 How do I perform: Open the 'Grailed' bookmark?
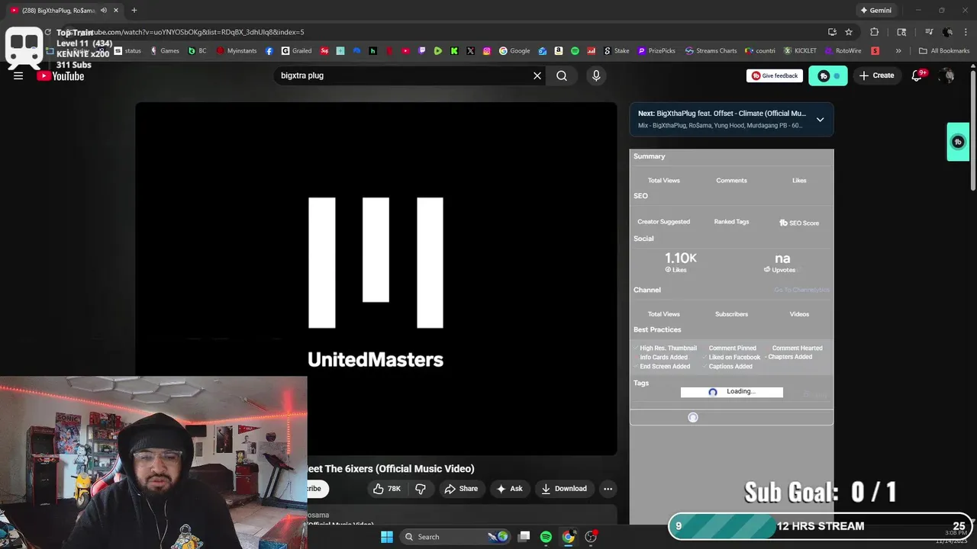pyautogui.click(x=296, y=51)
